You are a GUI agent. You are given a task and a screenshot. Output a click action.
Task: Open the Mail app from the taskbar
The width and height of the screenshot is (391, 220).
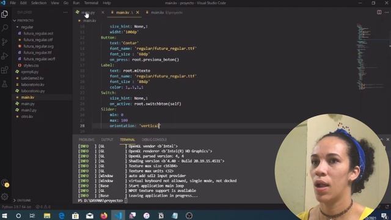pos(90,216)
